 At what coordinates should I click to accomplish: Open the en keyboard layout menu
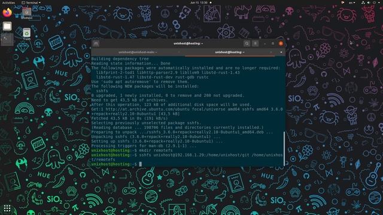pyautogui.click(x=352, y=2)
